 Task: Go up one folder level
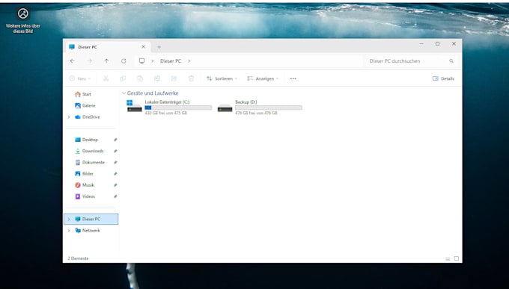pos(106,61)
